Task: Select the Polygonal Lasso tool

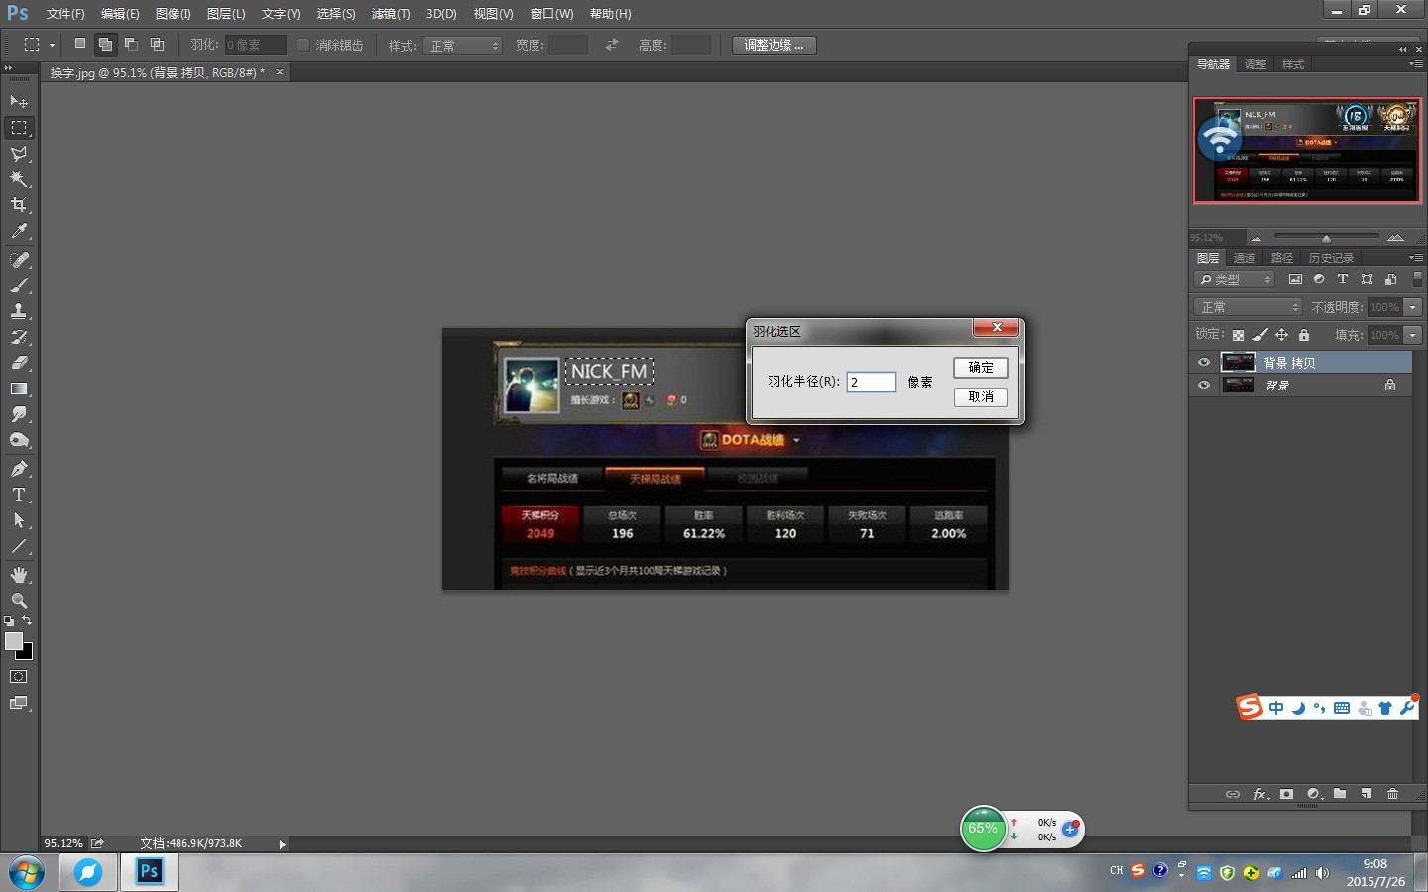Action: click(19, 154)
